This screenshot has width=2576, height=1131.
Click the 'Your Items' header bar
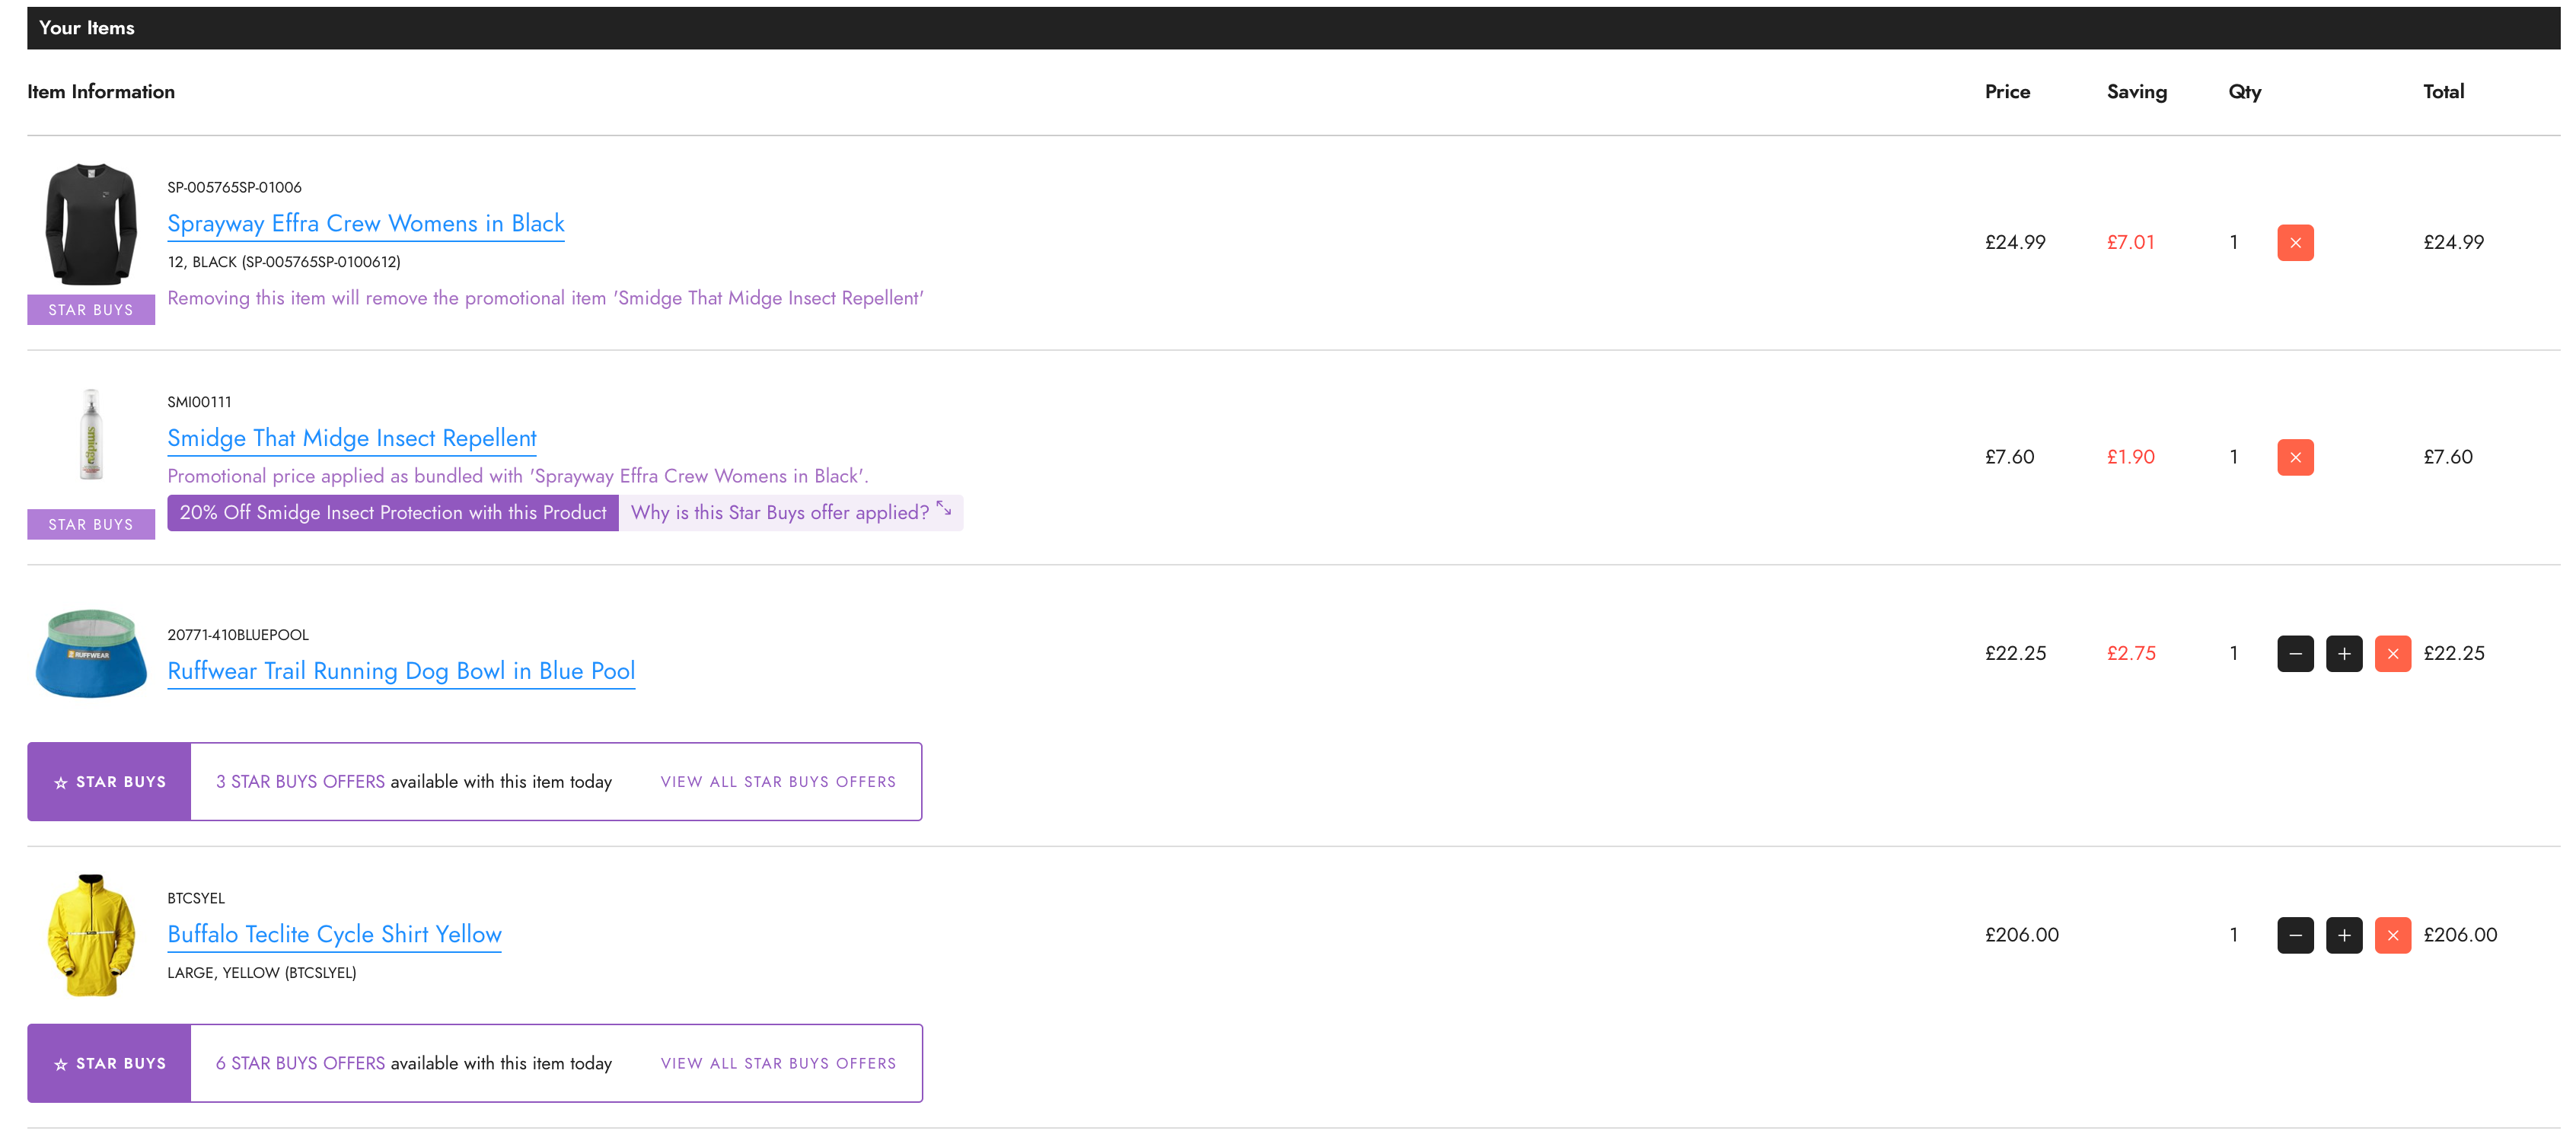pyautogui.click(x=1293, y=28)
